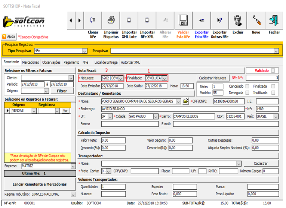The image size is (286, 208).
Task: Click the Novo tools icon
Action: point(256,20)
